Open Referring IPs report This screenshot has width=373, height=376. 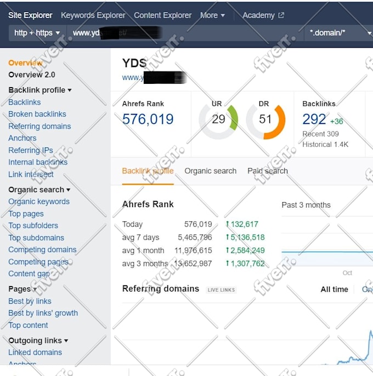[x=31, y=150]
